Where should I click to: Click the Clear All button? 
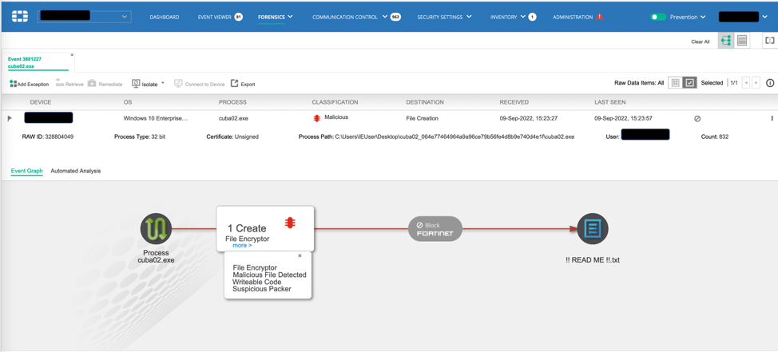click(700, 42)
